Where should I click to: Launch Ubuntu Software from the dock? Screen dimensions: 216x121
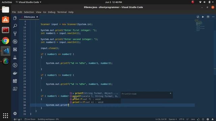coord(5,20)
